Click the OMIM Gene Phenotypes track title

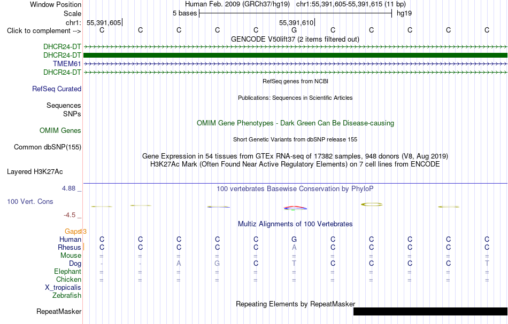(295, 123)
